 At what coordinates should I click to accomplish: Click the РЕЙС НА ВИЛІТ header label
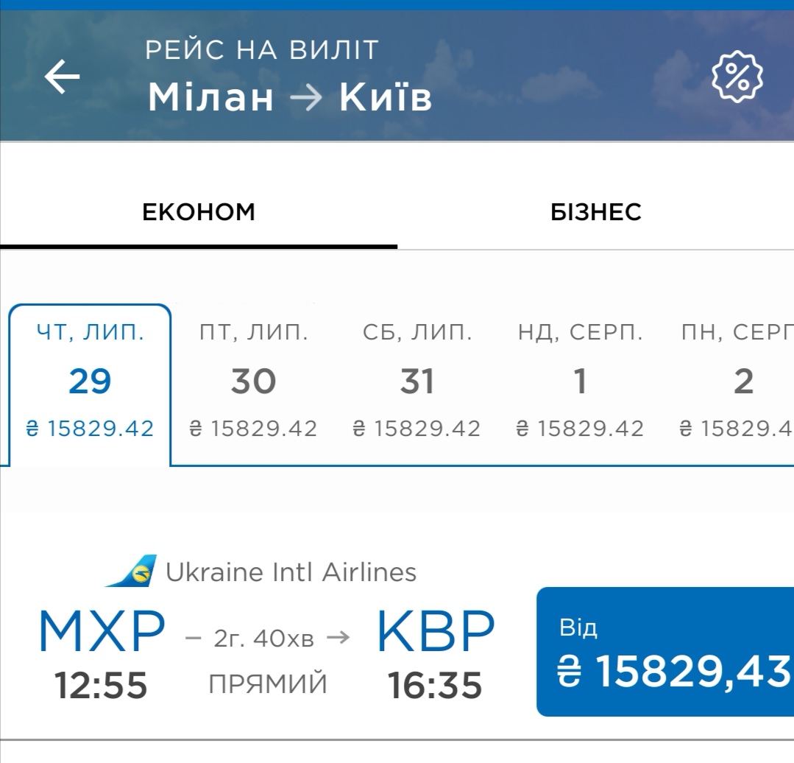262,50
